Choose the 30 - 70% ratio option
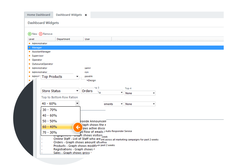242x167 pixels. [x=60, y=110]
